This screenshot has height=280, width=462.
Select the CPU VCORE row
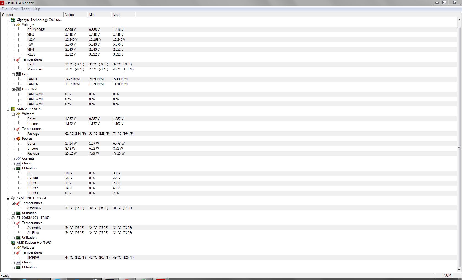228,30
